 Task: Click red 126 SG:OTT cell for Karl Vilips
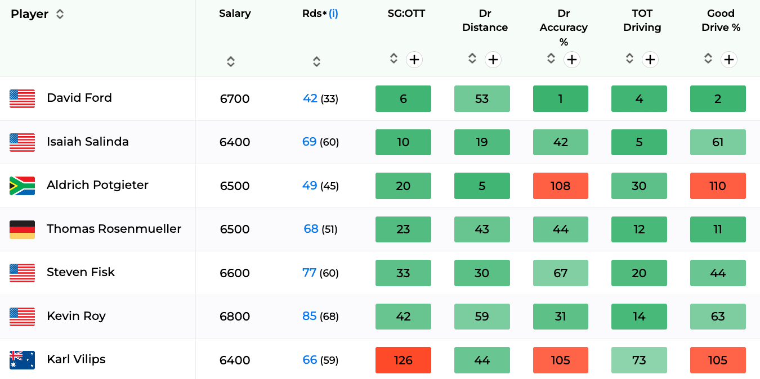(x=403, y=360)
